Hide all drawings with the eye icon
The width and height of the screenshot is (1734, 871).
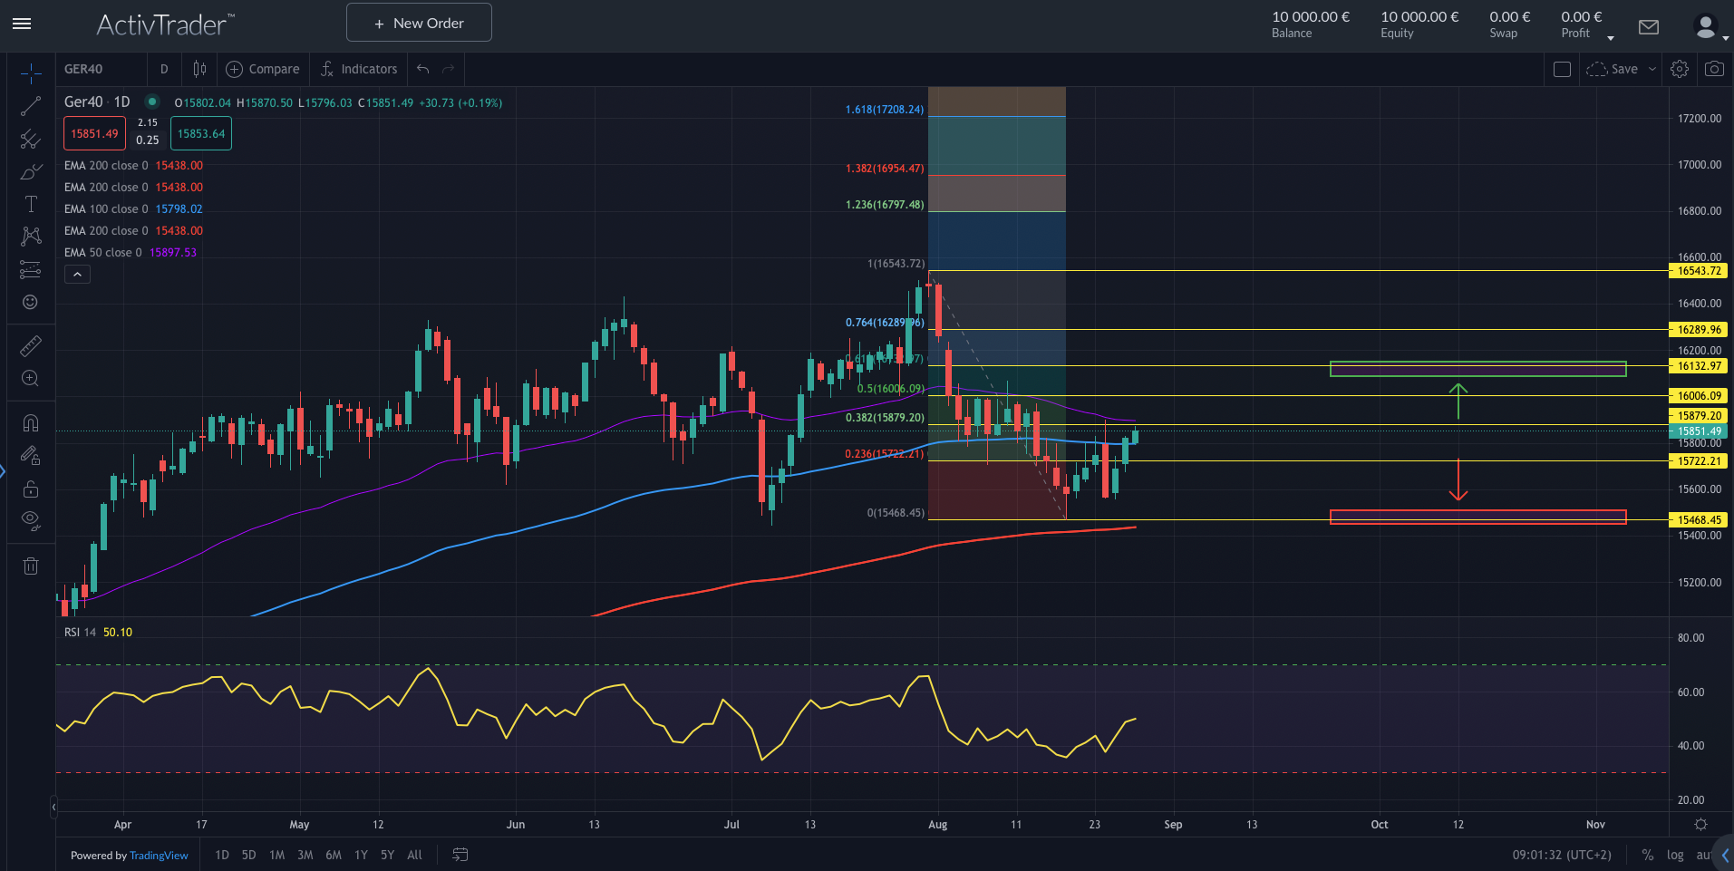click(x=30, y=519)
